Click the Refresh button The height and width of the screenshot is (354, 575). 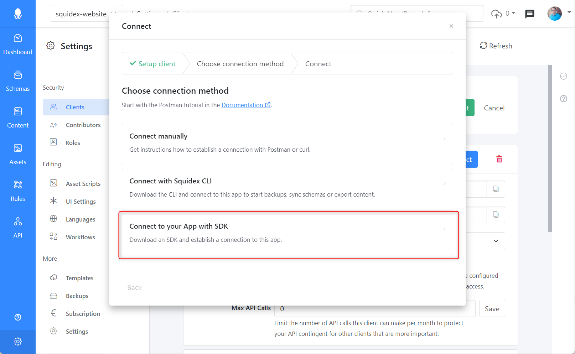[496, 46]
